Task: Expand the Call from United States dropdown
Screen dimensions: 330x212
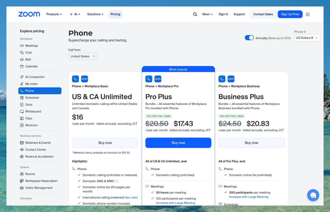Action: pyautogui.click(x=82, y=56)
